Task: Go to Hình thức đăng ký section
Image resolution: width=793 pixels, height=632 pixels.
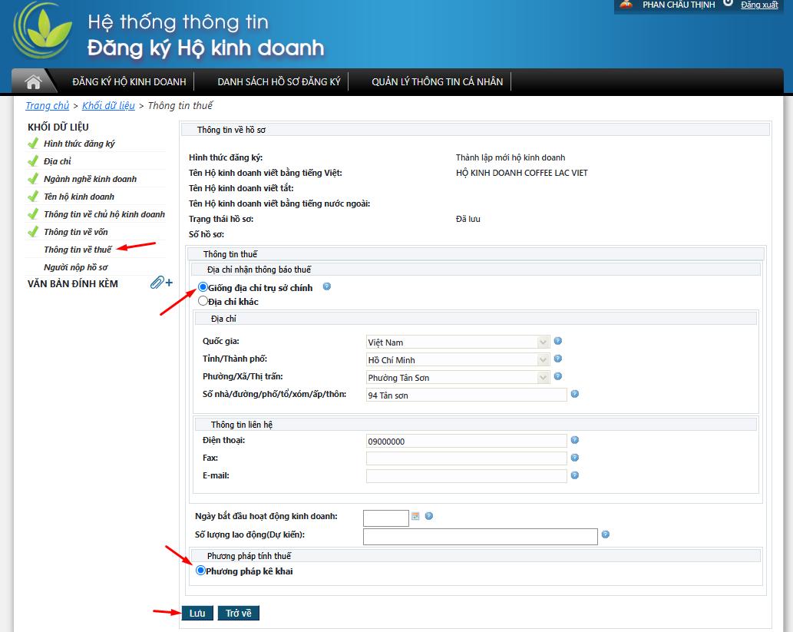Action: pos(79,144)
